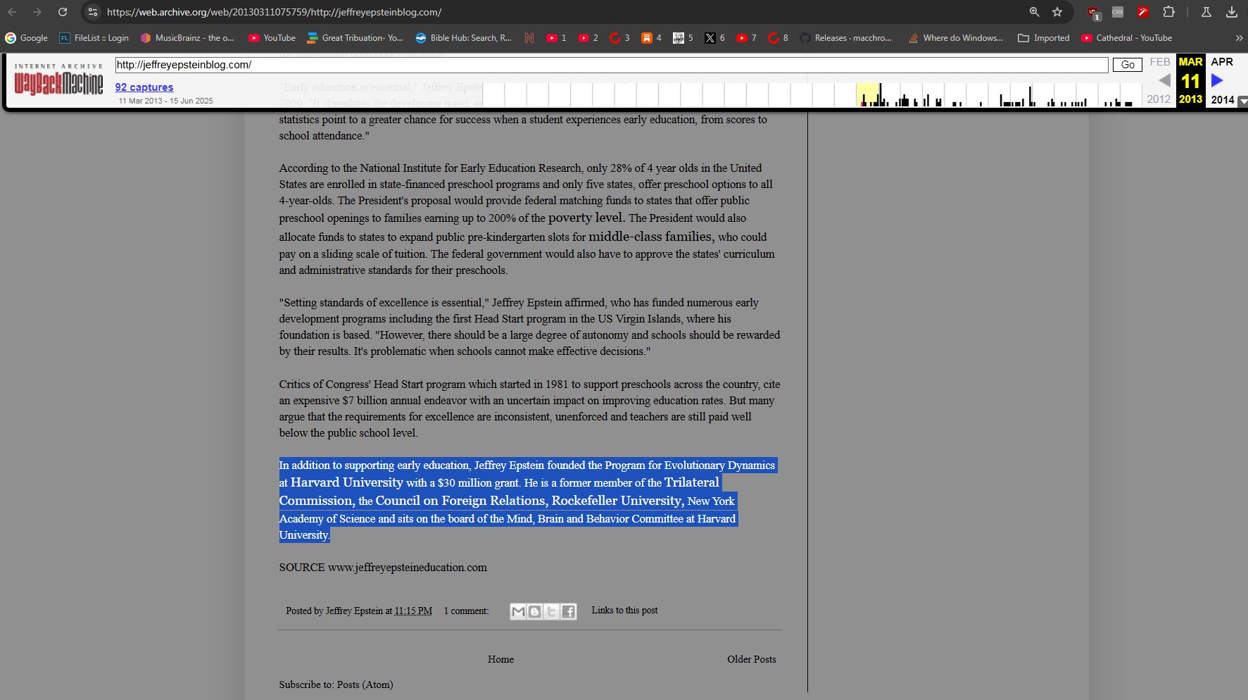1248x700 pixels.
Task: Open the 1 comment: link
Action: point(466,611)
